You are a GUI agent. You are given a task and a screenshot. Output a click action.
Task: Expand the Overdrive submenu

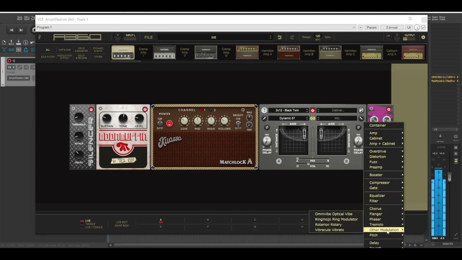384,151
